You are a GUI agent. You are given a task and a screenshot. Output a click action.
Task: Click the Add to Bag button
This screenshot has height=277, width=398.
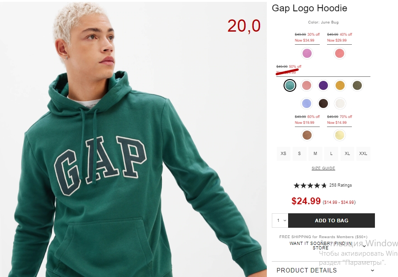(332, 221)
